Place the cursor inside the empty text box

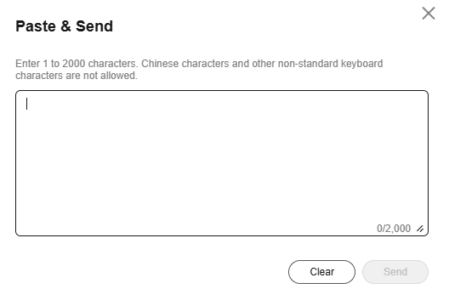[x=222, y=163]
